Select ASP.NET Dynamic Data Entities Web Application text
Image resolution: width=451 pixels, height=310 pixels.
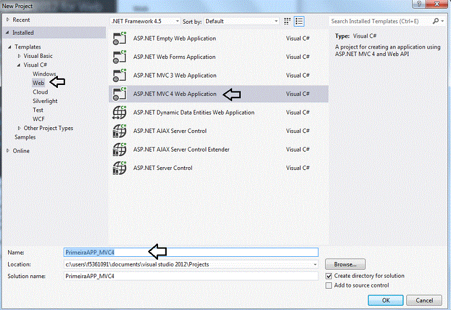point(193,112)
